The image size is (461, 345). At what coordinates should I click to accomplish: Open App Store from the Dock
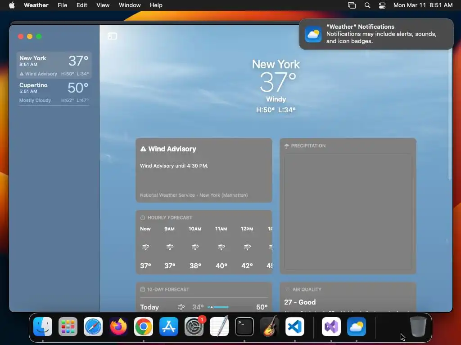pyautogui.click(x=169, y=327)
